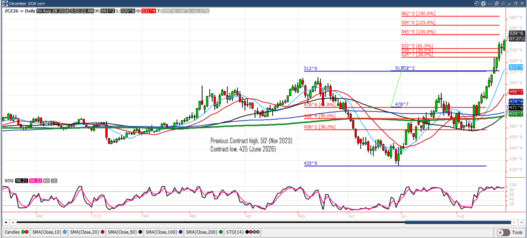Click the 468^4 [50.0%] retracement label
527x238 pixels.
[x=320, y=116]
